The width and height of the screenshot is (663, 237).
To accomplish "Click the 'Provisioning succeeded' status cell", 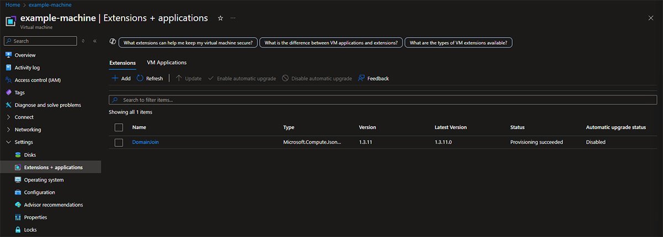I will pos(536,143).
